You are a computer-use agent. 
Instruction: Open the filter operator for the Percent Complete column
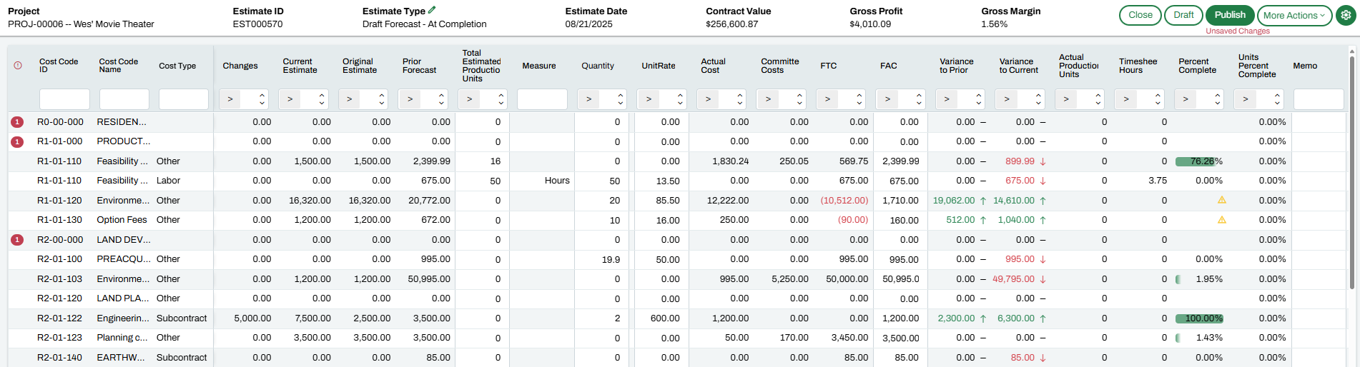[1186, 99]
